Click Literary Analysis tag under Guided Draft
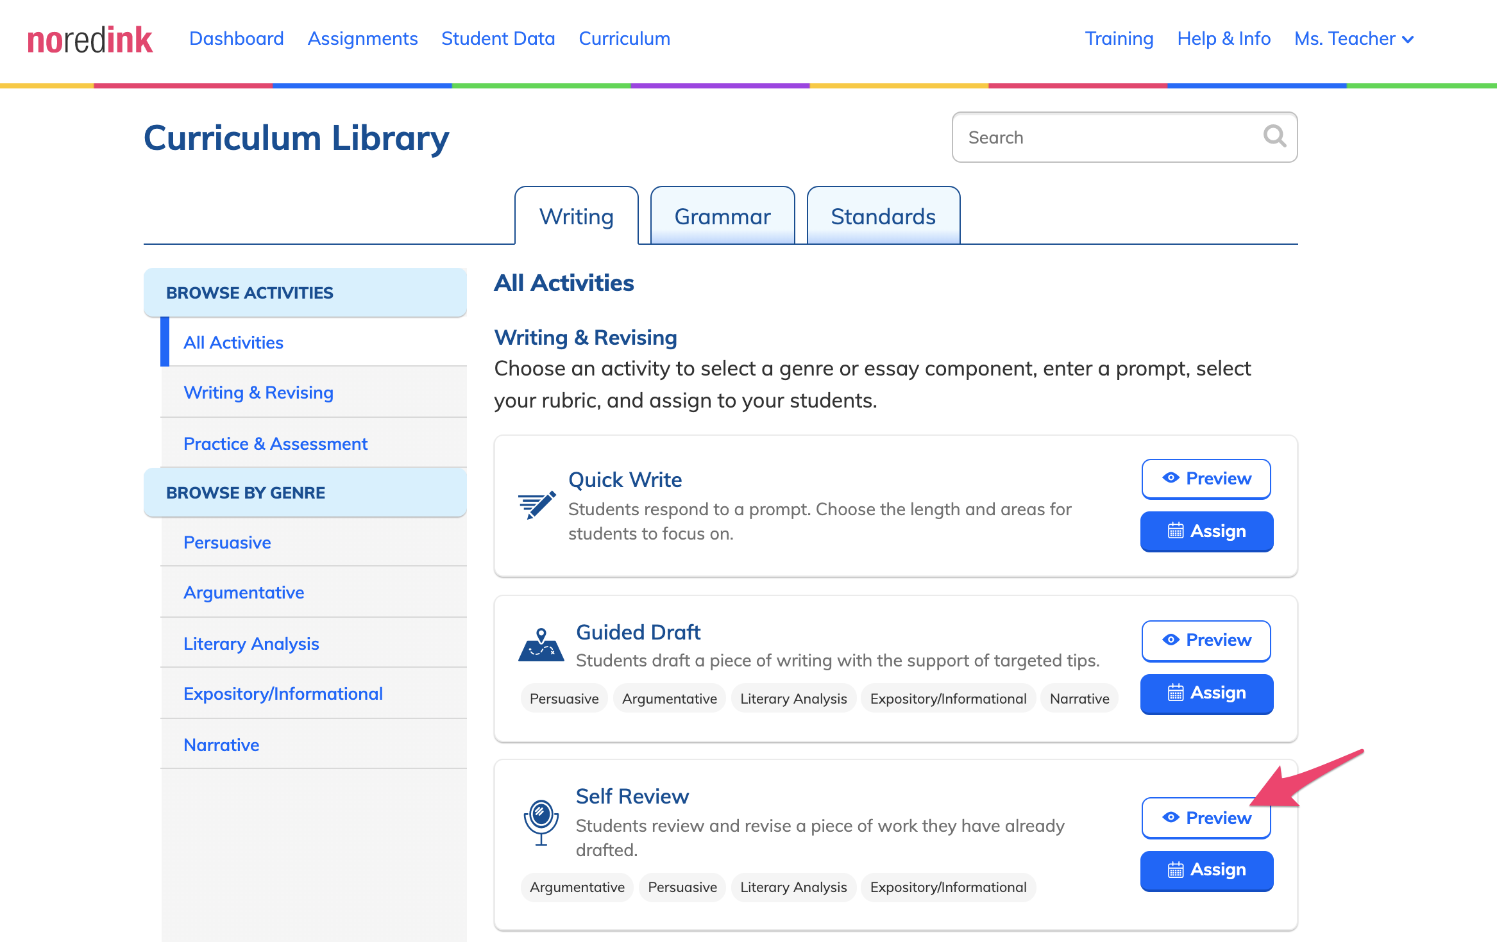The width and height of the screenshot is (1497, 942). click(x=793, y=698)
